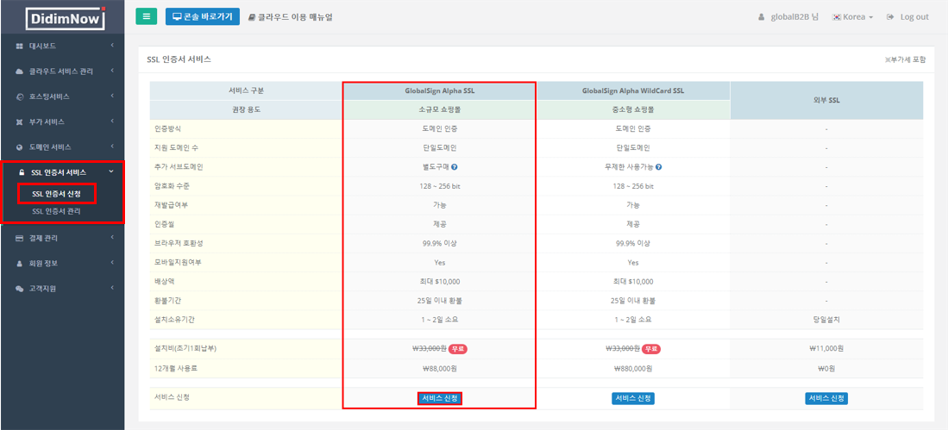Open globalB2B 님 account link
Viewport: 948px width, 430px height.
[x=794, y=17]
